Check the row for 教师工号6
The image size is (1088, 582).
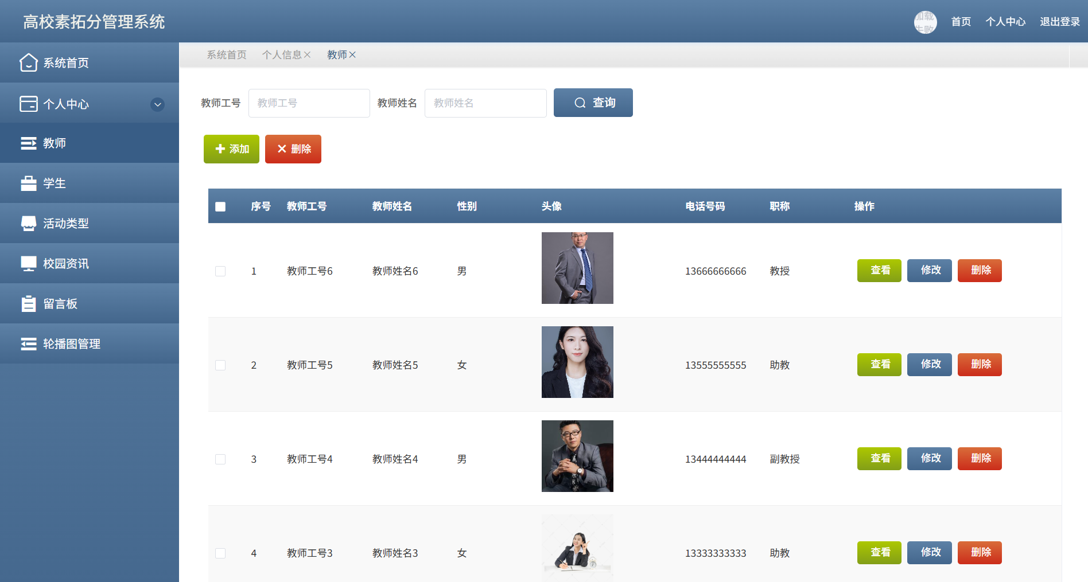tap(220, 271)
